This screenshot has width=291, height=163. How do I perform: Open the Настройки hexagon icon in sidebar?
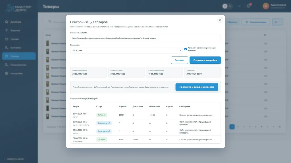(x=7, y=73)
